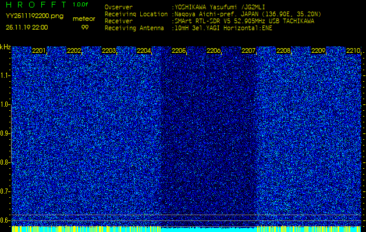Click the 0.8 kHz axis label
Image resolution: width=366 pixels, height=232 pixels.
coord(5,162)
